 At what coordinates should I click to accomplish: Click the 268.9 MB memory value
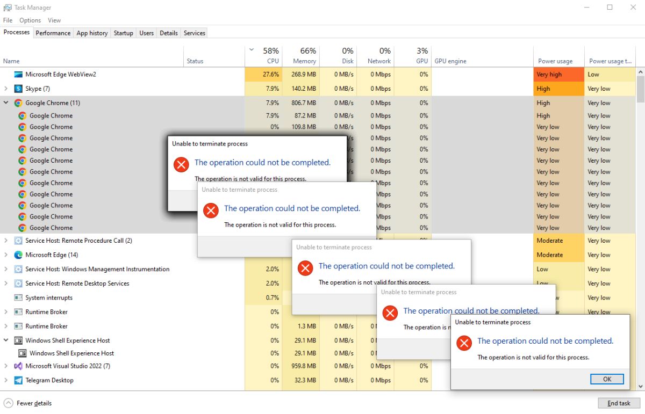click(304, 74)
